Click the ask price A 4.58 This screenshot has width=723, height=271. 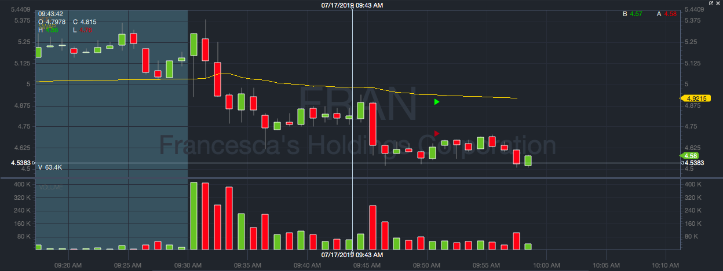click(667, 13)
